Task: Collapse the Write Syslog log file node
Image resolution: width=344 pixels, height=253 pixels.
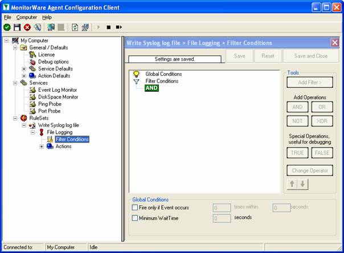Action: pos(24,125)
